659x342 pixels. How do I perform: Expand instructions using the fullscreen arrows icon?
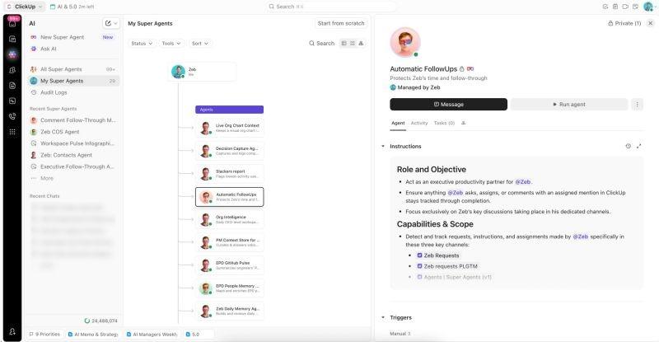coord(639,146)
